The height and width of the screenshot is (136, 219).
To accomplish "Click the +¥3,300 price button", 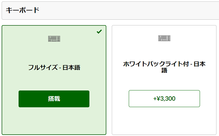I will [x=164, y=98].
